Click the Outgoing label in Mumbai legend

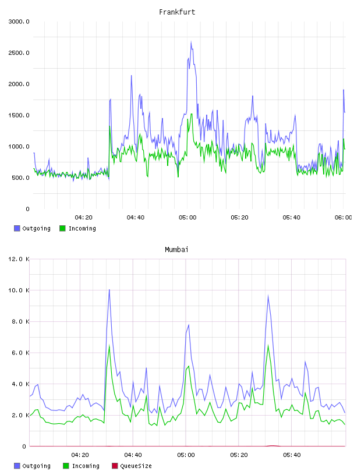point(36,466)
